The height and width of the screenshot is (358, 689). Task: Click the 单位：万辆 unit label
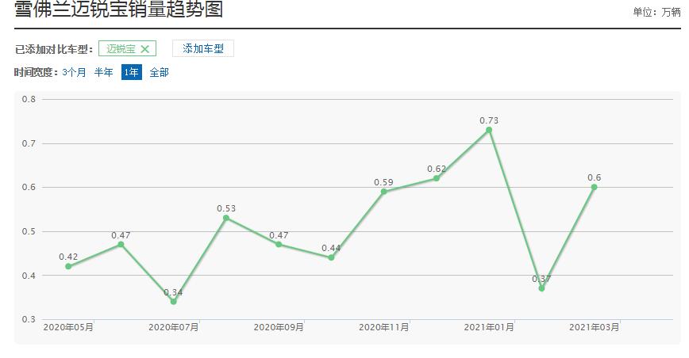tap(656, 12)
